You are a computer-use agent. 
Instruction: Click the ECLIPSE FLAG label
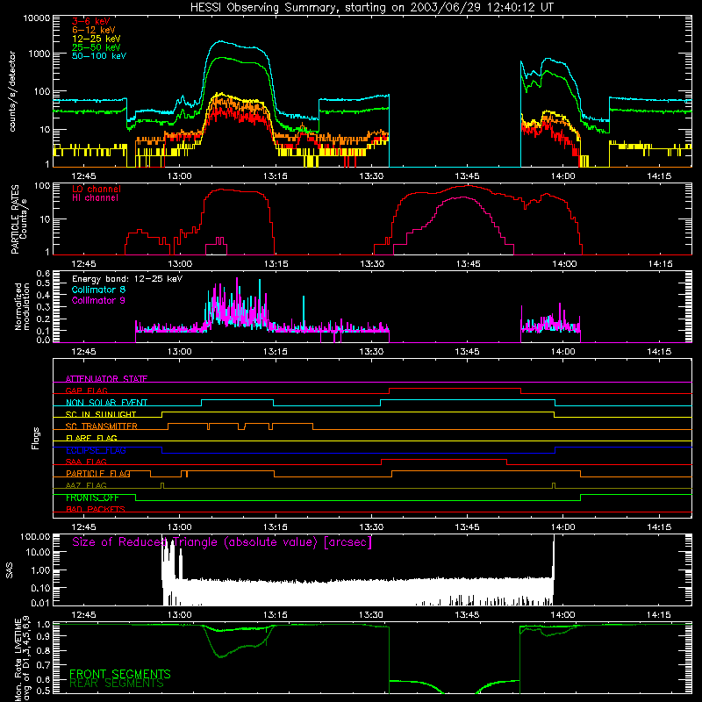(x=96, y=450)
